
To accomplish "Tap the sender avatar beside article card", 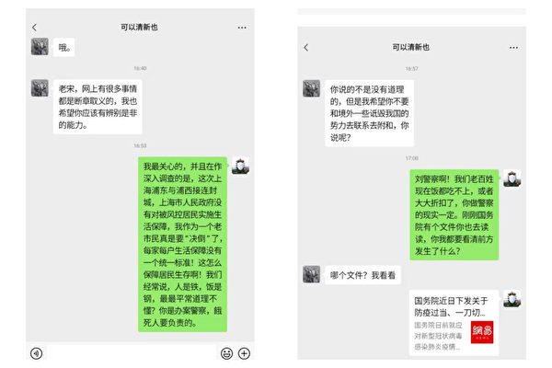I will (x=512, y=299).
